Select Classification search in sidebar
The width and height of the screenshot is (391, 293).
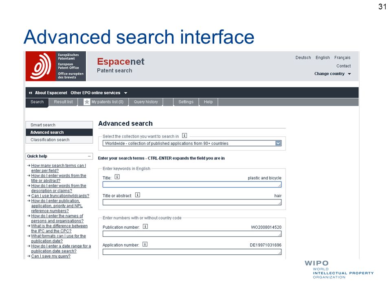pyautogui.click(x=59, y=140)
